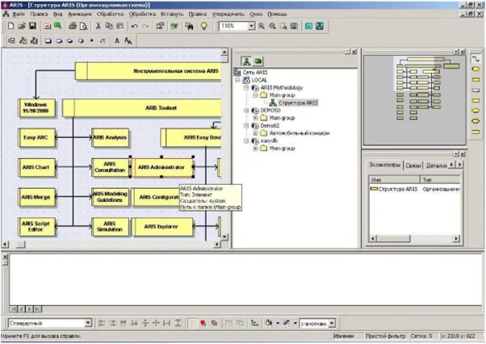
Task: Expand Main group under DEMO50
Action: click(255, 118)
